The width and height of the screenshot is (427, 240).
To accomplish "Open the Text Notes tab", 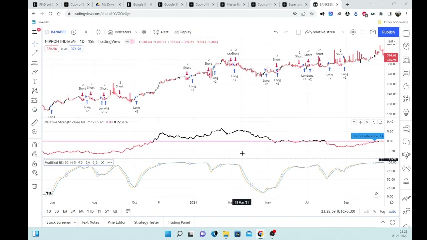I will 90,222.
